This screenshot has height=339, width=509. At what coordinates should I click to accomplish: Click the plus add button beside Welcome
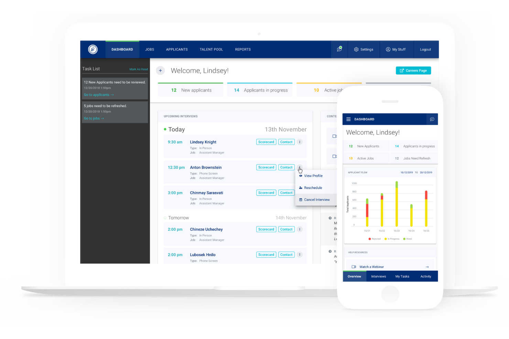(x=160, y=70)
